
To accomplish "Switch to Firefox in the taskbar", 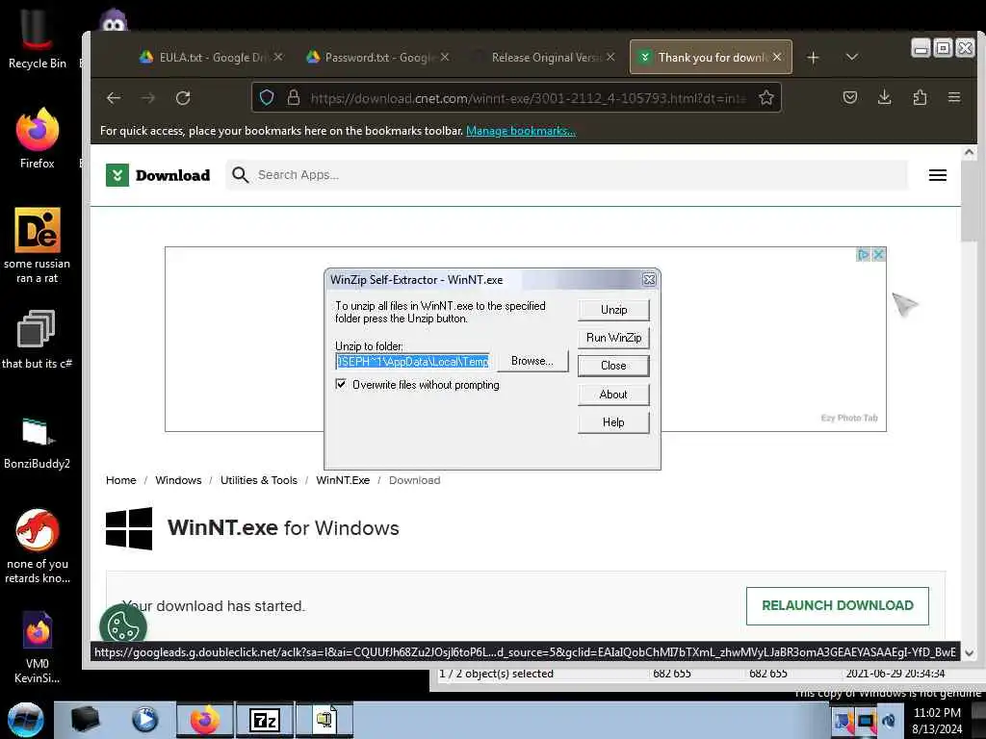I will pyautogui.click(x=205, y=720).
